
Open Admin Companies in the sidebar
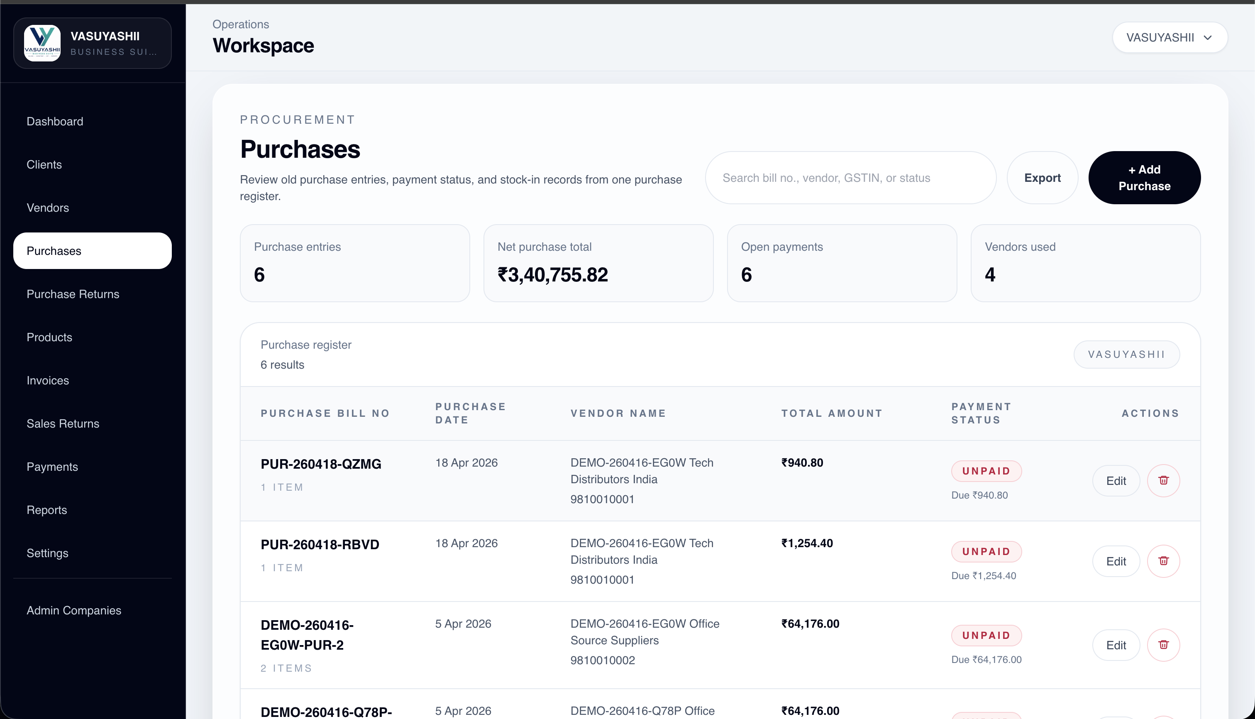tap(92, 610)
